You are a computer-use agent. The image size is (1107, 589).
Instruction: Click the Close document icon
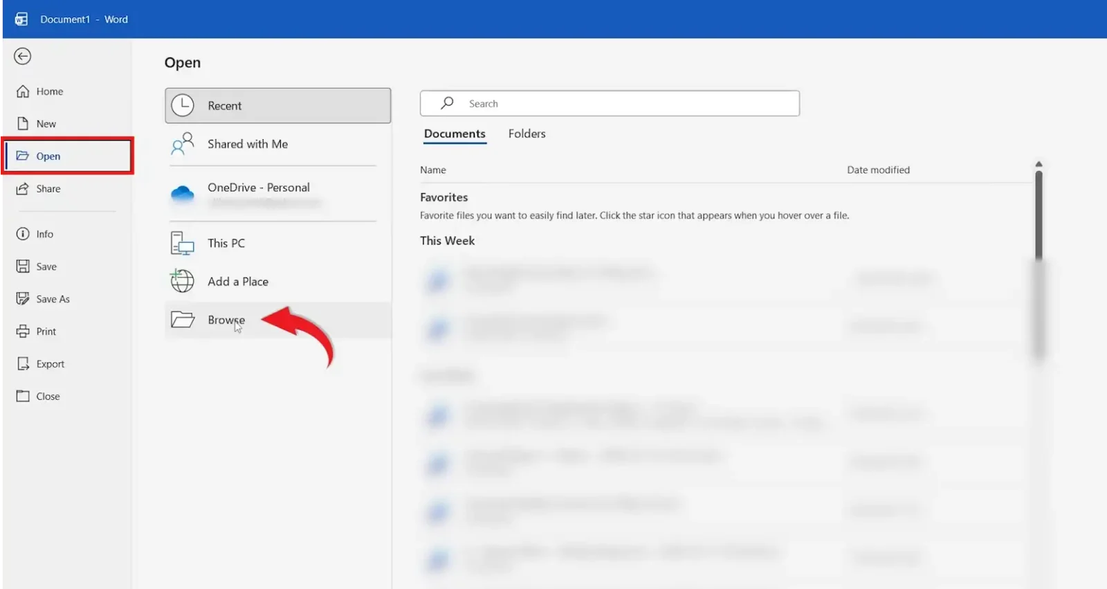tap(23, 396)
